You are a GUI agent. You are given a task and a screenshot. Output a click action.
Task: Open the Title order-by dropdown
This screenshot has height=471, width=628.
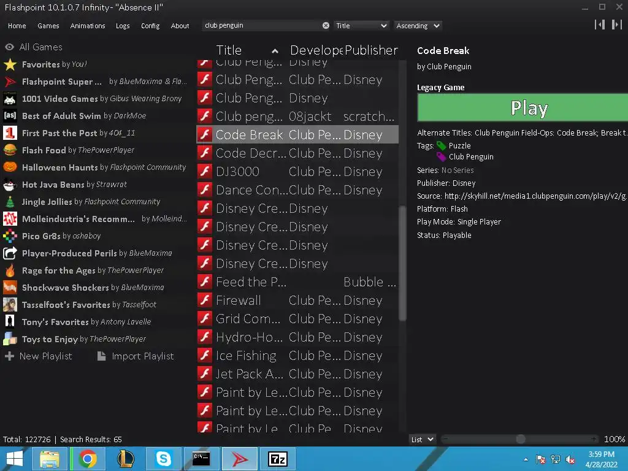pyautogui.click(x=361, y=26)
